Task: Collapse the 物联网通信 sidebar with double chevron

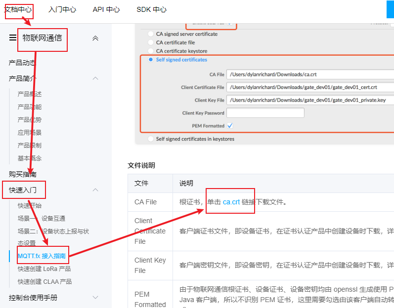Action: [x=95, y=38]
